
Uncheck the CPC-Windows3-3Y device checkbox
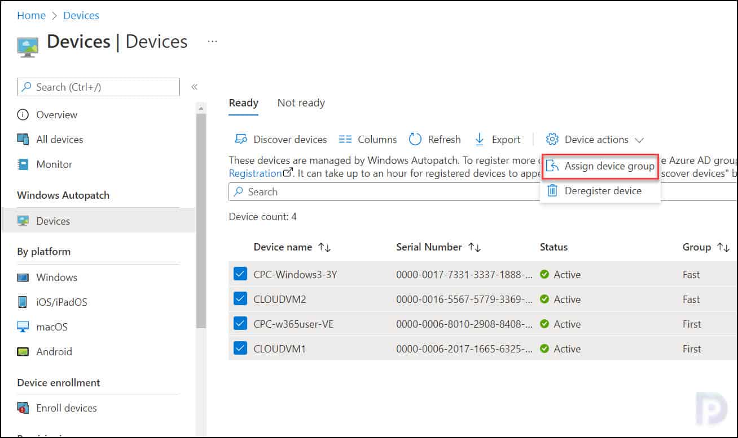(240, 275)
